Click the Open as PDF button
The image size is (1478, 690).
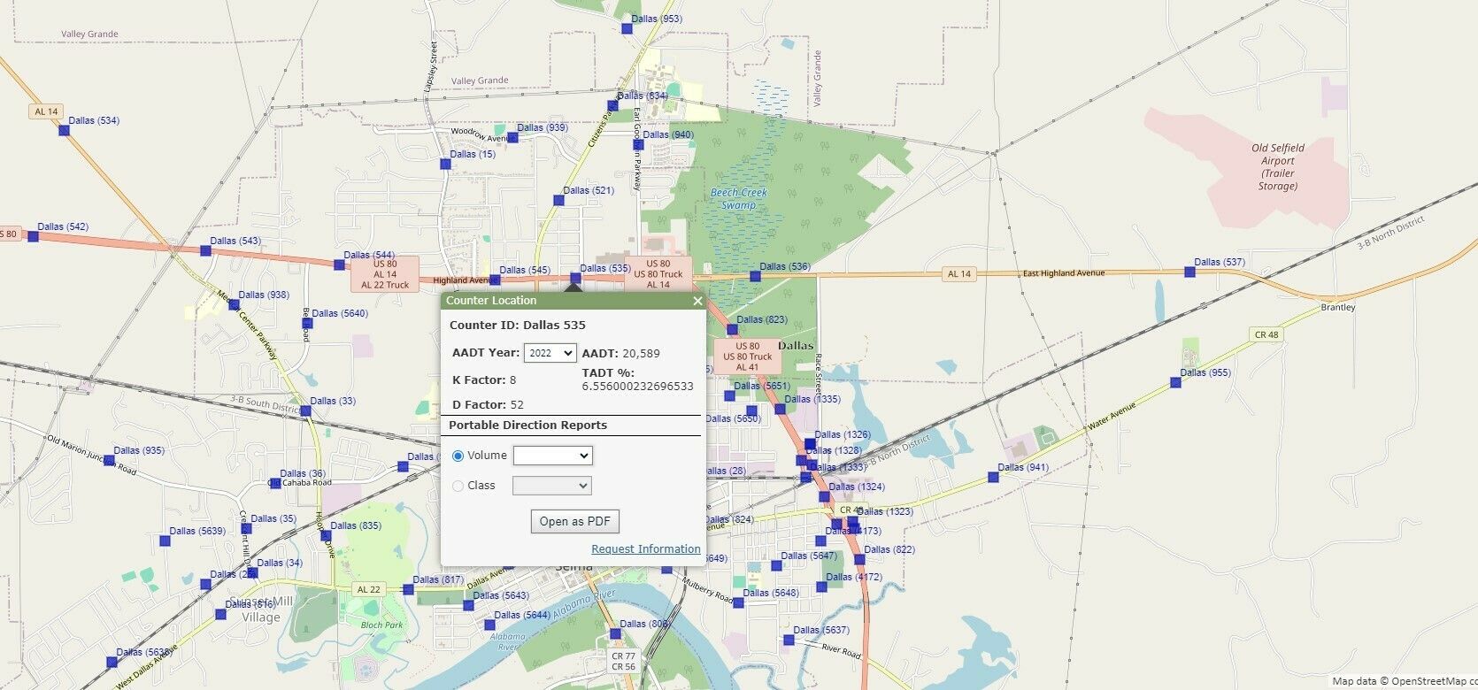(x=574, y=521)
